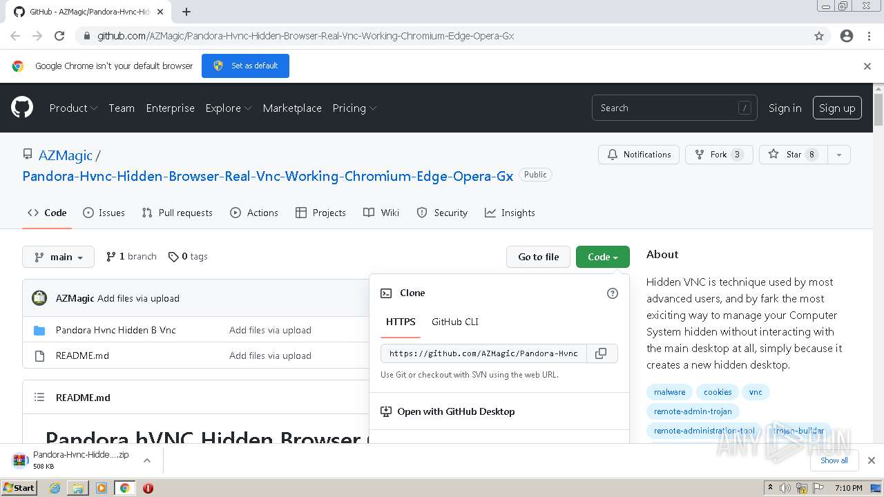Open the Windows Start menu
The height and width of the screenshot is (497, 884).
(19, 488)
